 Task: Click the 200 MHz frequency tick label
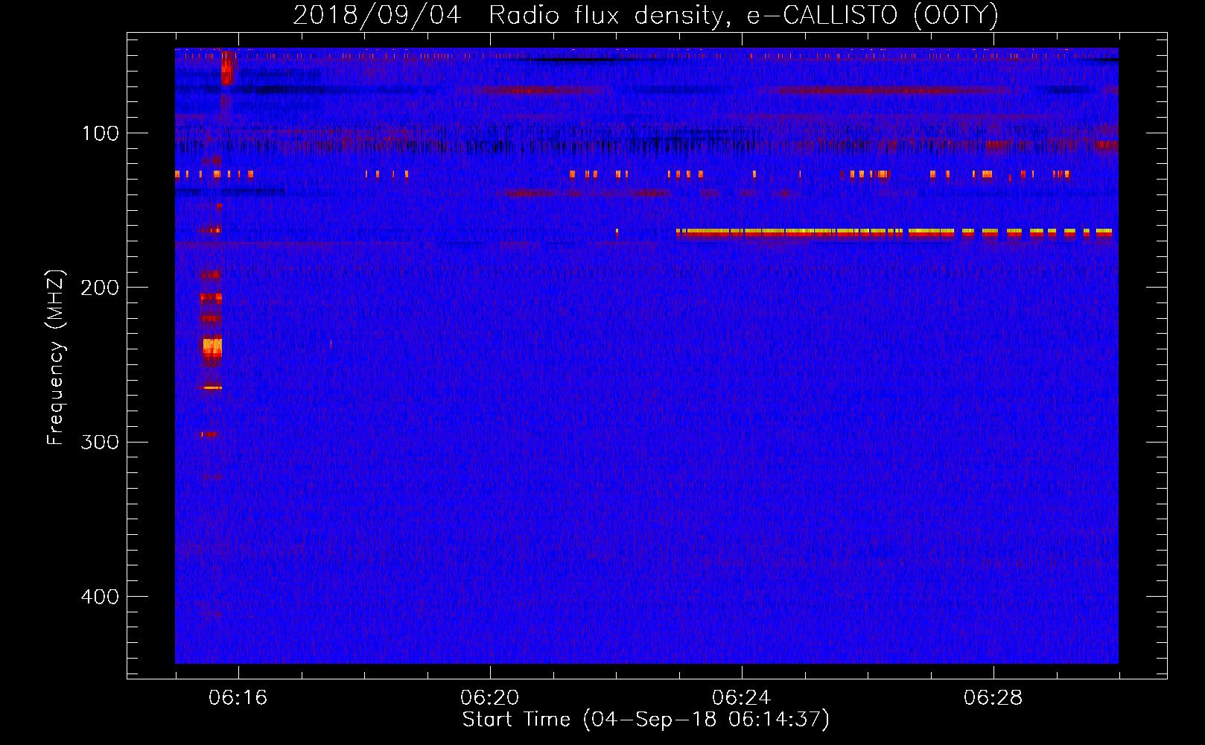(x=100, y=288)
